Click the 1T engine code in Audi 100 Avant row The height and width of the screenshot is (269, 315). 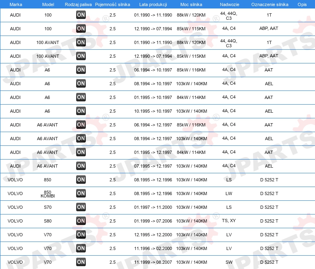click(x=269, y=42)
